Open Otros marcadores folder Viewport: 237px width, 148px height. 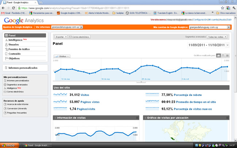pos(226,13)
